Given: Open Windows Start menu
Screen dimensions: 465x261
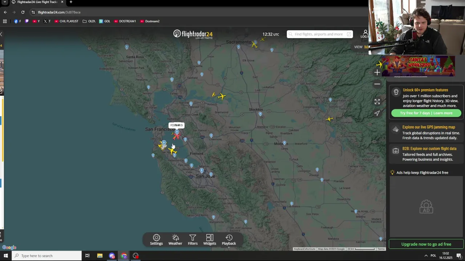Looking at the screenshot, I should (x=6, y=256).
